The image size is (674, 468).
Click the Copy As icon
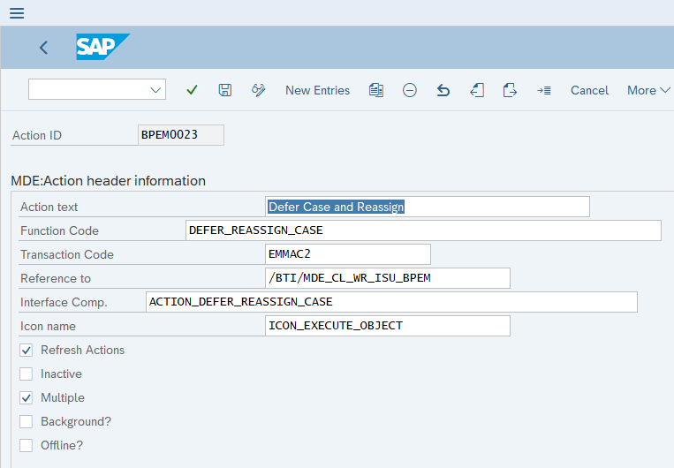click(376, 90)
